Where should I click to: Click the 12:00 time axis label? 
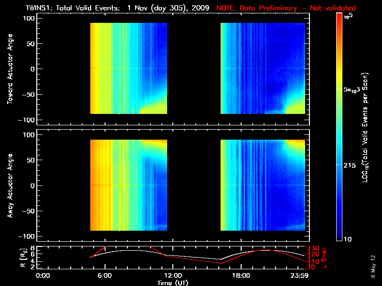pos(173,276)
